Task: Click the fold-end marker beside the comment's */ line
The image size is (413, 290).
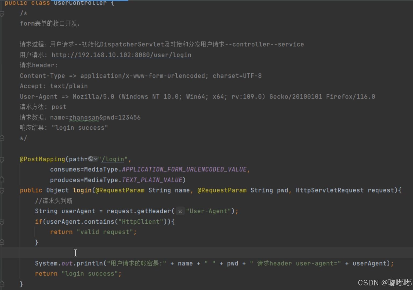Action: coord(2,138)
